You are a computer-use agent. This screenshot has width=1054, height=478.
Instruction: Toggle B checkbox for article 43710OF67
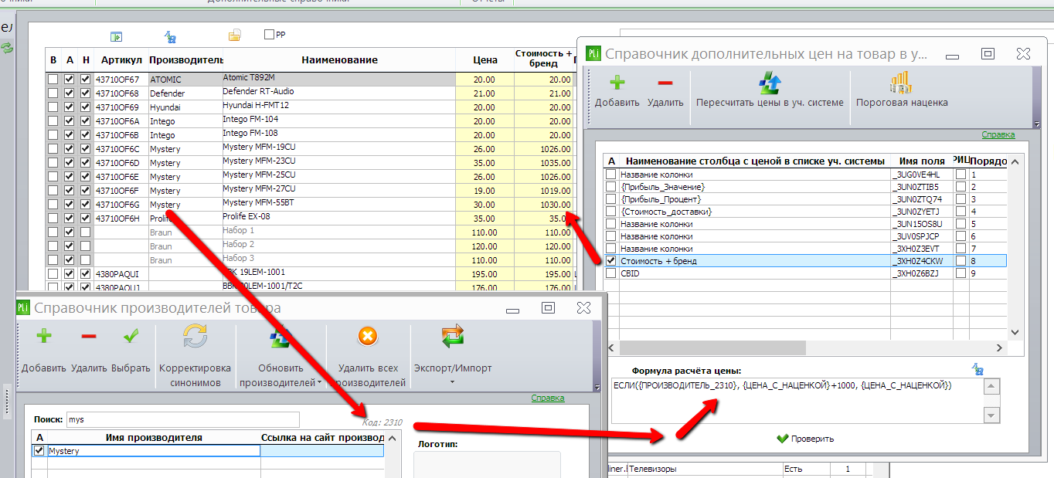[53, 80]
